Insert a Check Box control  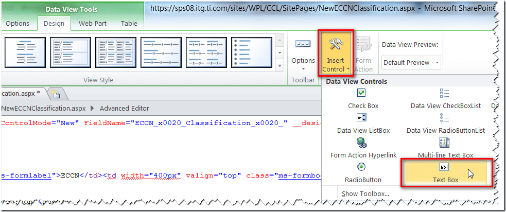point(363,98)
